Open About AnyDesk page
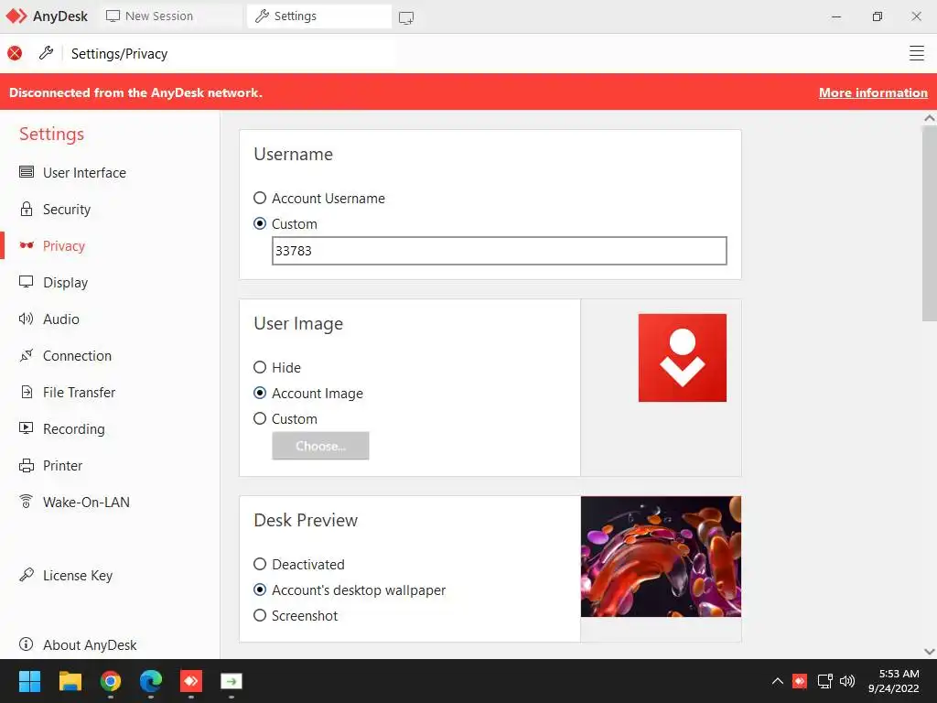937x703 pixels. click(90, 644)
